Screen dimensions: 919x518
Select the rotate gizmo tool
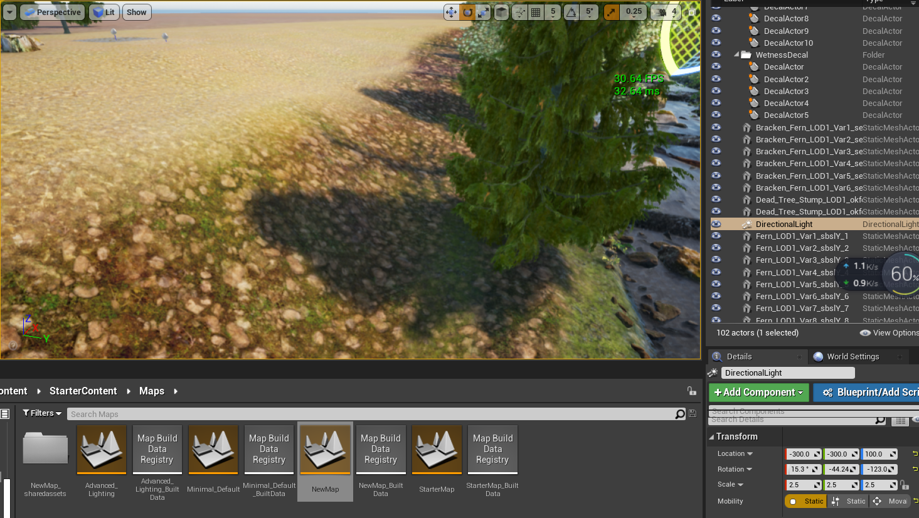point(467,12)
